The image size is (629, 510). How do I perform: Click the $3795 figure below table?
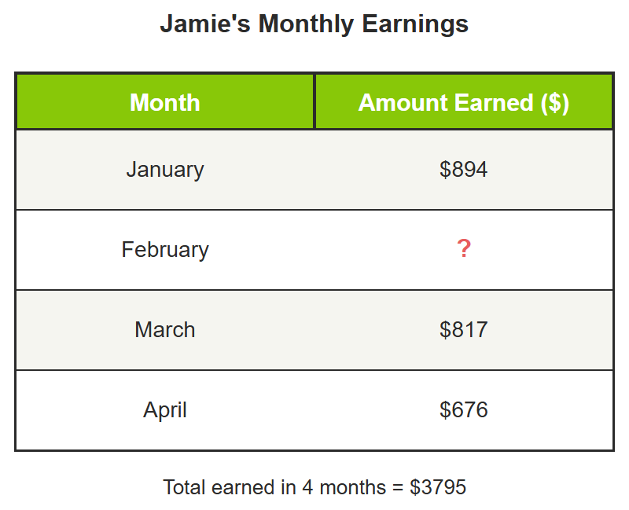438,487
